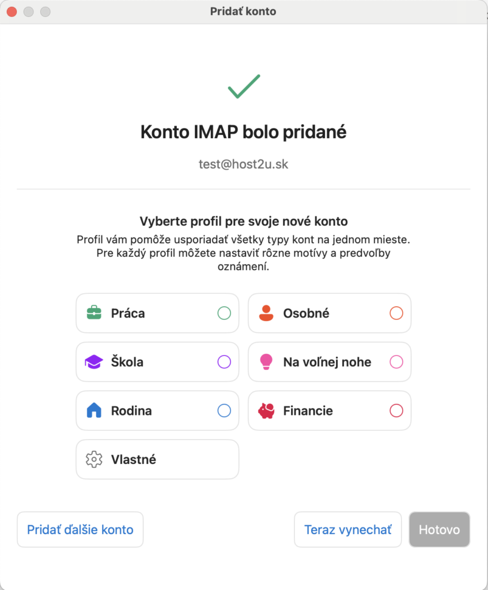Confirm with the Hotovo button
This screenshot has width=488, height=590.
439,530
